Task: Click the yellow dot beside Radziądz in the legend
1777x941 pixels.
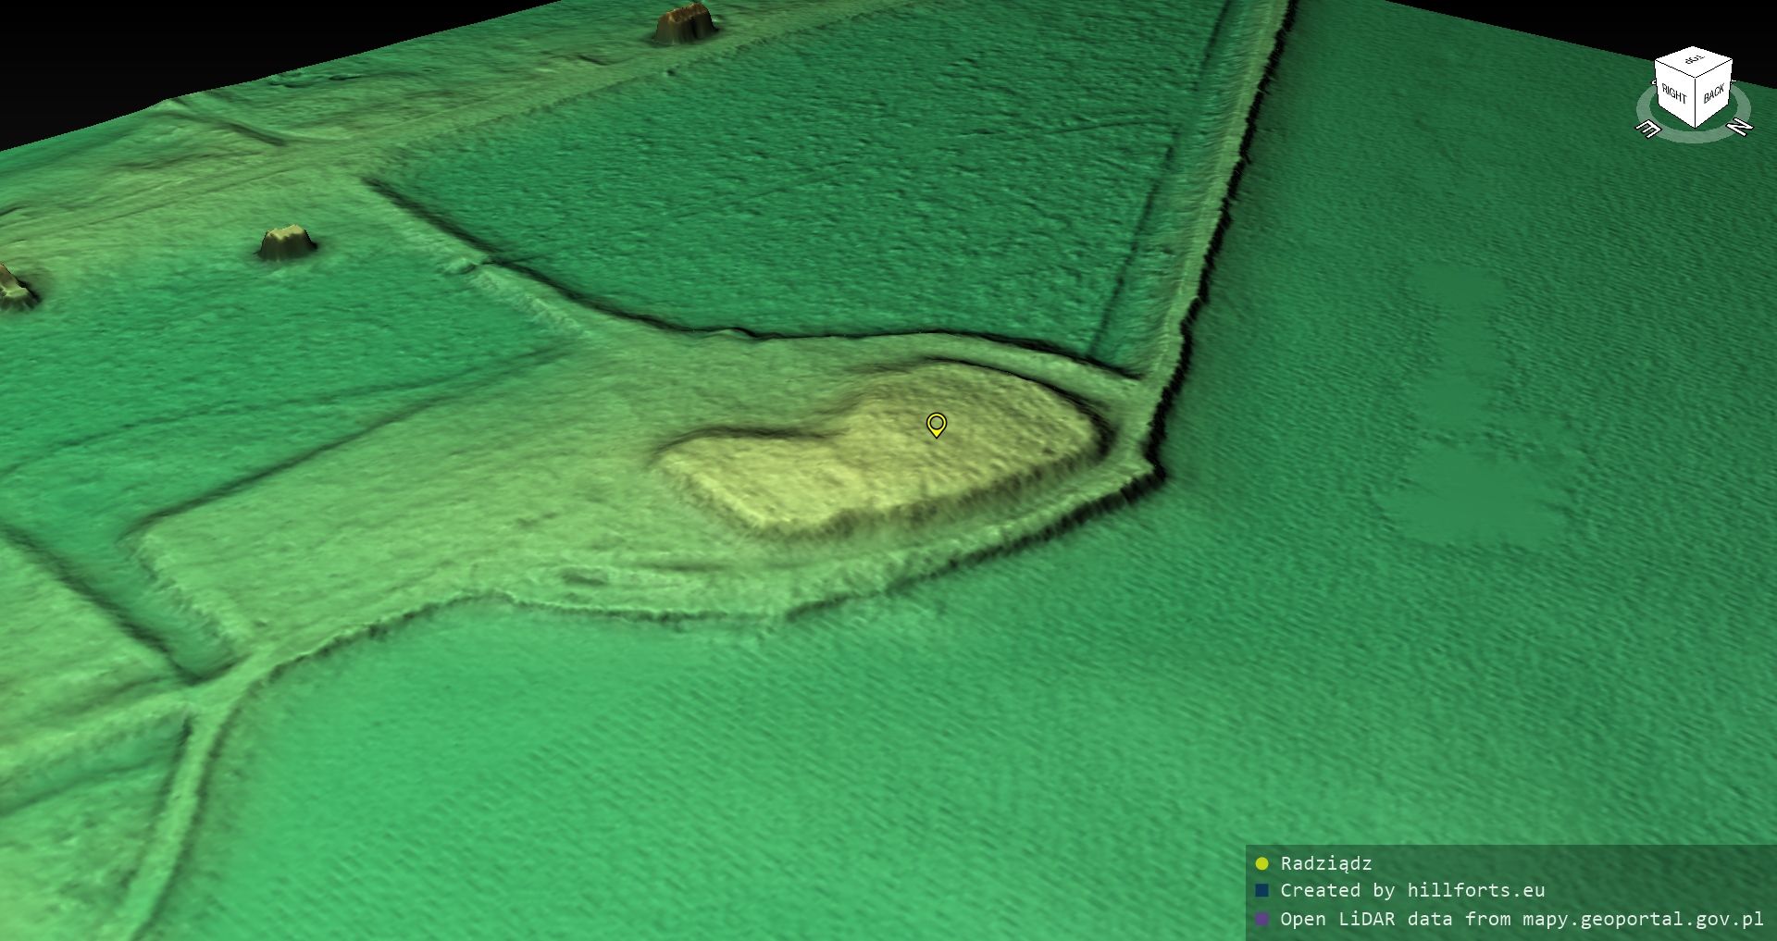Action: 1261,863
